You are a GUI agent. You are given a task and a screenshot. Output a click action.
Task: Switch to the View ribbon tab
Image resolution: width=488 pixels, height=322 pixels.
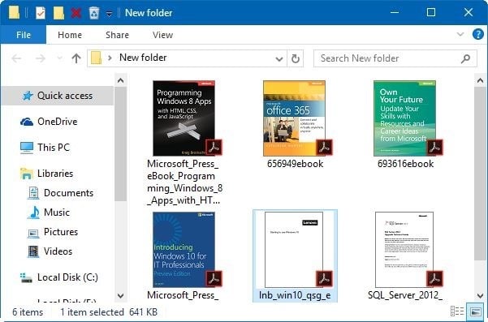pos(162,35)
